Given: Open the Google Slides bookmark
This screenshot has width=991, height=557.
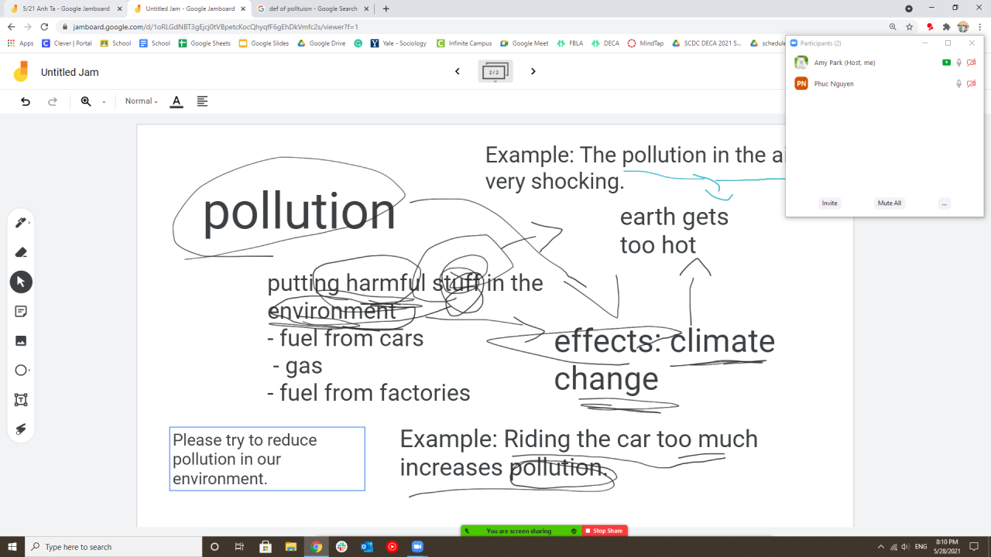Looking at the screenshot, I should tap(264, 43).
